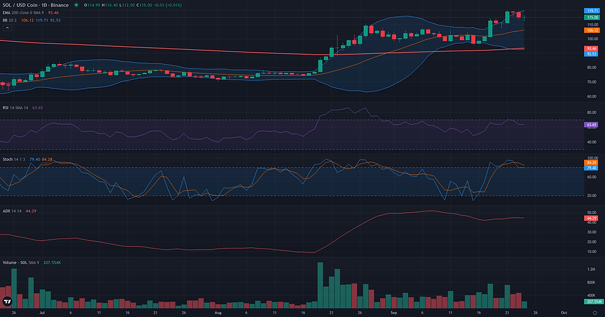Select the ADX 14 14 legend
This screenshot has width=605, height=317.
12,211
